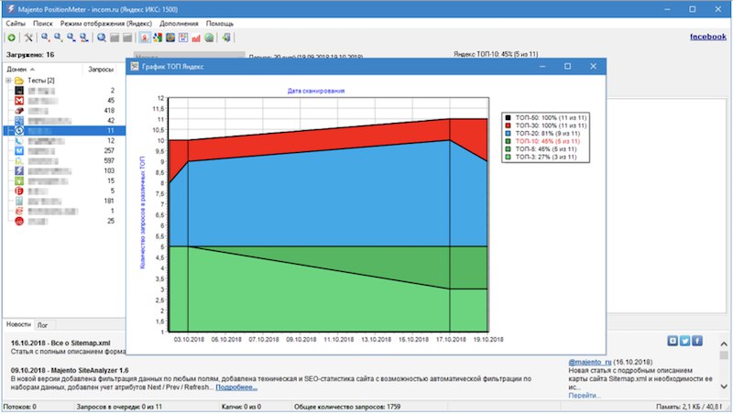Click the export icon with green arrow

pyautogui.click(x=226, y=38)
